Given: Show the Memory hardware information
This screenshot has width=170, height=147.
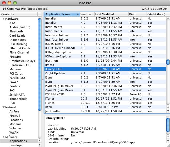Looking at the screenshot, I should [x=15, y=69].
